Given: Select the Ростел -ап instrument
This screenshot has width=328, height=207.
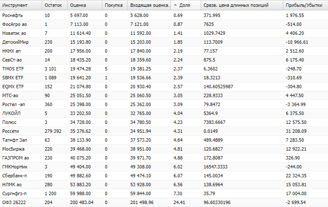Looking at the screenshot, I should [14, 104].
